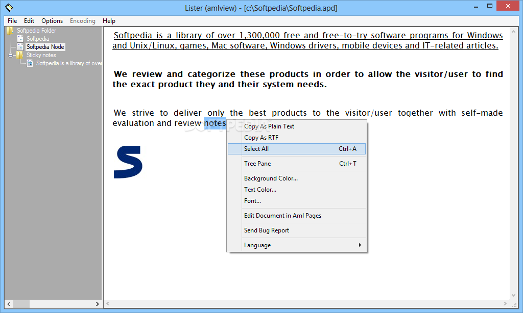Click document vertical scroll up arrow

coord(514,32)
